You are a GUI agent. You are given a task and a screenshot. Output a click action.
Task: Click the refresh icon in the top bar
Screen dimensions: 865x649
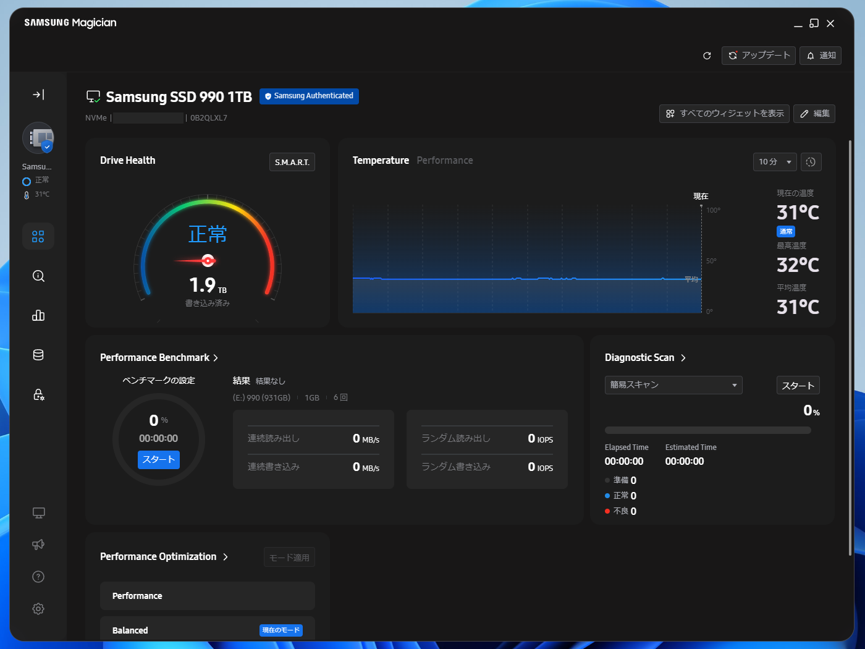(707, 56)
